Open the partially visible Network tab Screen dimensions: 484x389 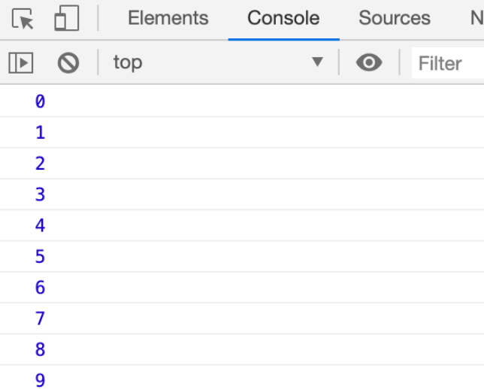(477, 18)
